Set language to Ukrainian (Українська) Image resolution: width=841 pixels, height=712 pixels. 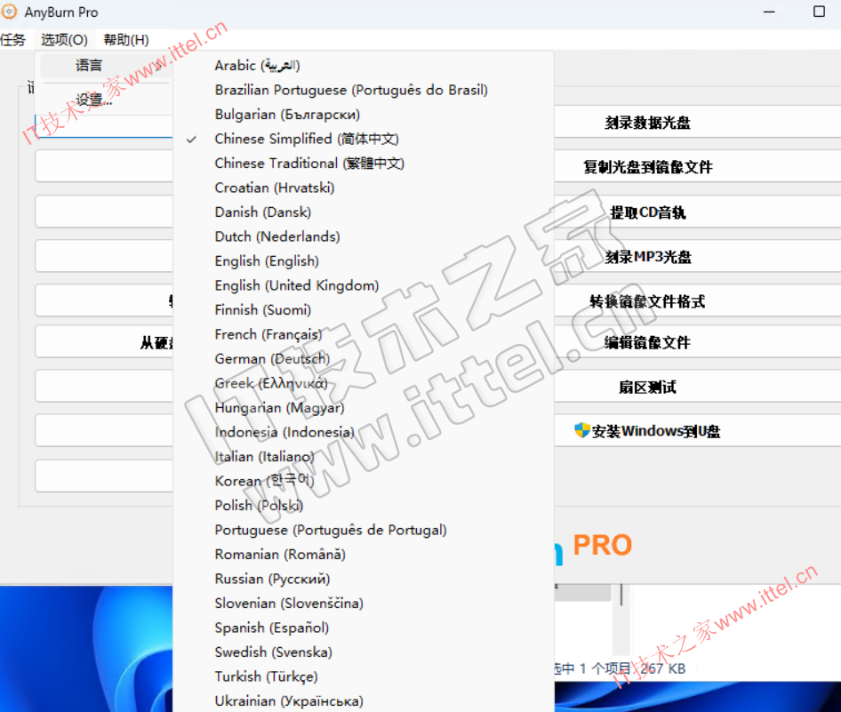(x=289, y=700)
